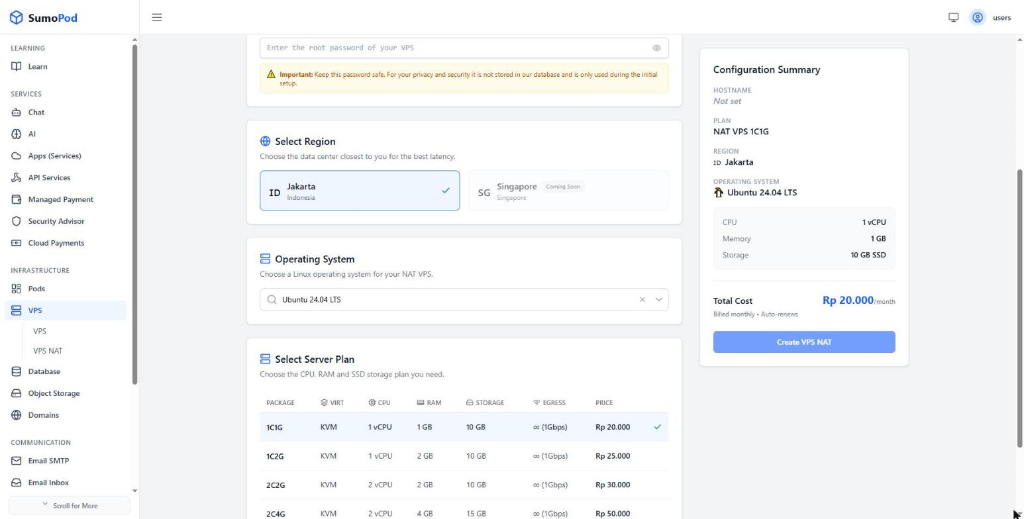Screen dimensions: 1024x519
Task: Click the Domains globe icon
Action: [17, 415]
